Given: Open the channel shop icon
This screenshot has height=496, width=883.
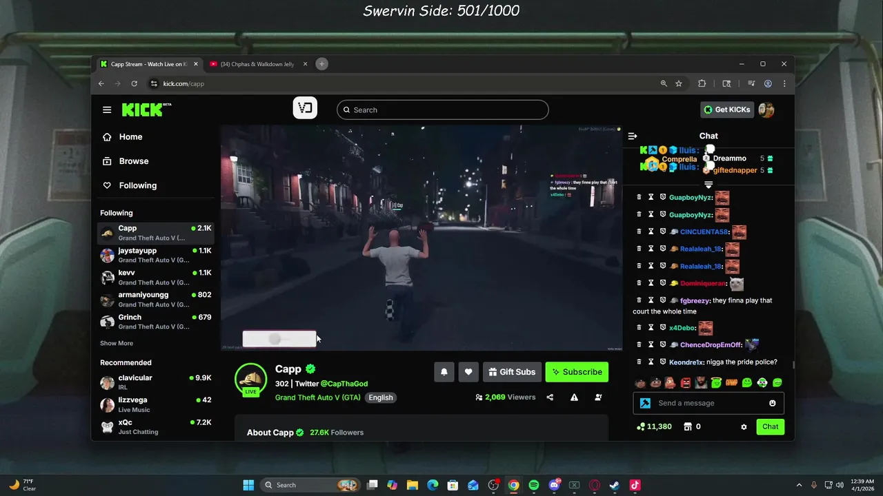Looking at the screenshot, I should click(687, 426).
